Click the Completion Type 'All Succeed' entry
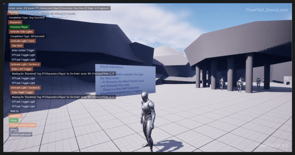The height and width of the screenshot is (155, 295). point(27,36)
